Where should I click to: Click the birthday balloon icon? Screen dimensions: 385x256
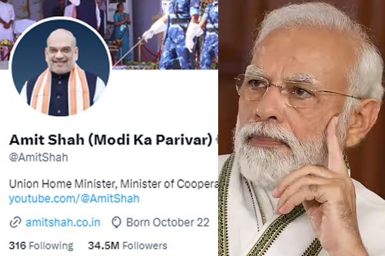(116, 223)
